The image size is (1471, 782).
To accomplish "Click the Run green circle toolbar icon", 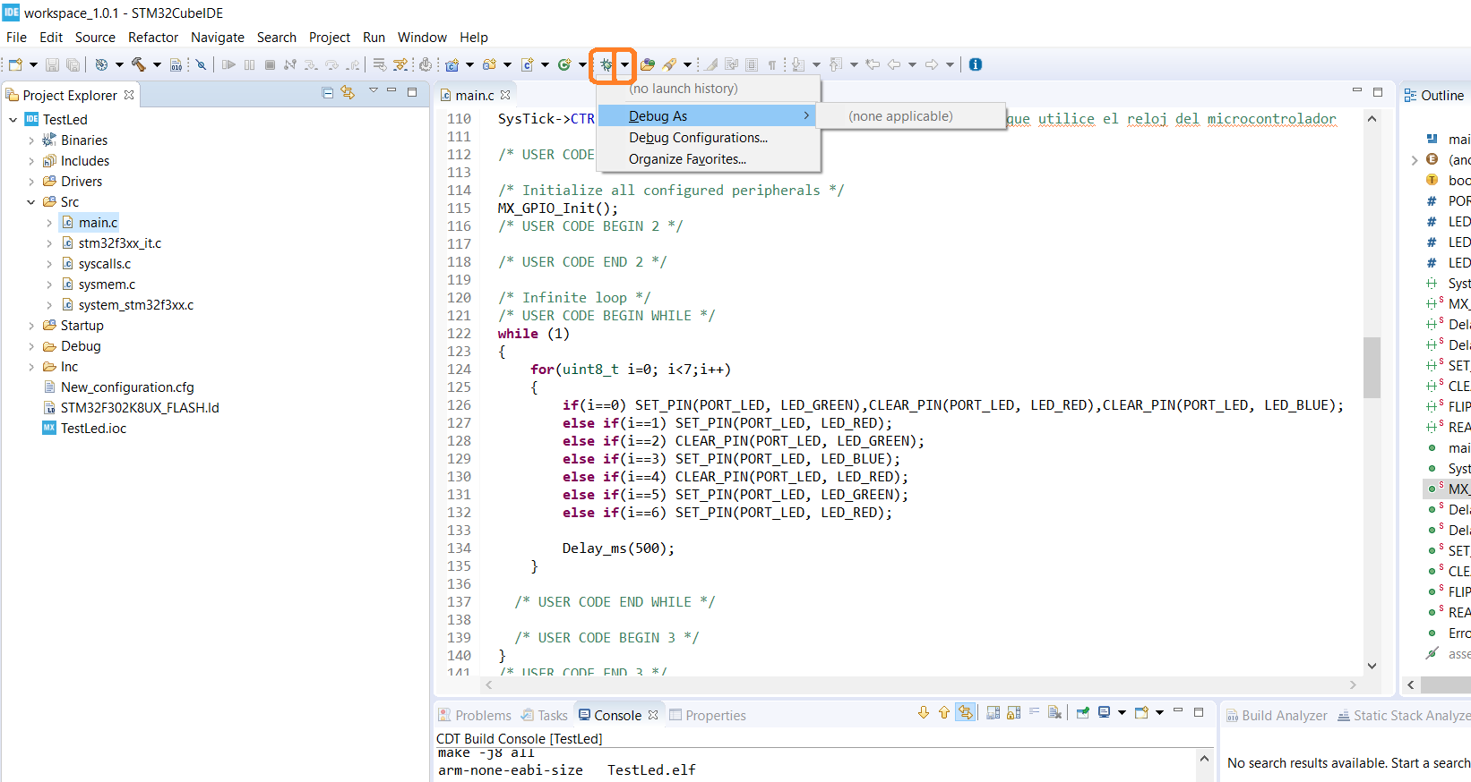I will pos(564,64).
